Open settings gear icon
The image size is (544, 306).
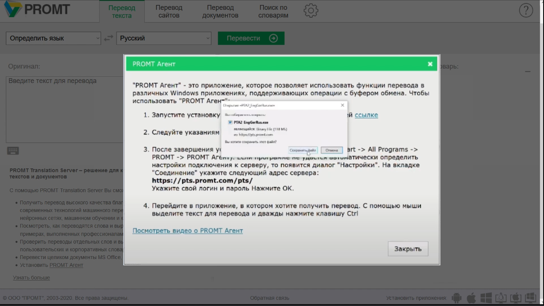point(311,10)
